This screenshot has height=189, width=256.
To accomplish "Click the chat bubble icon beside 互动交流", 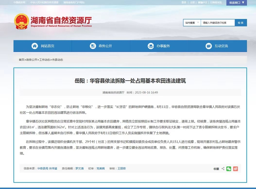I will 208,46.
